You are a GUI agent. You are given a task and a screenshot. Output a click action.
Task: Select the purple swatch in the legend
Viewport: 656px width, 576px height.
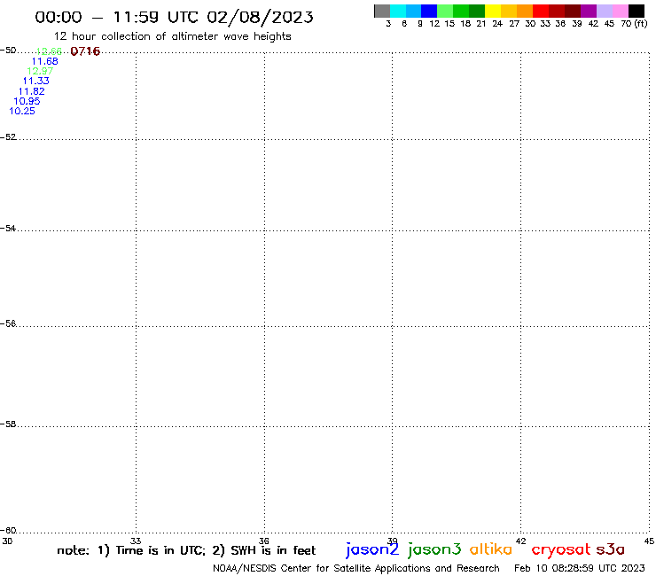[589, 11]
